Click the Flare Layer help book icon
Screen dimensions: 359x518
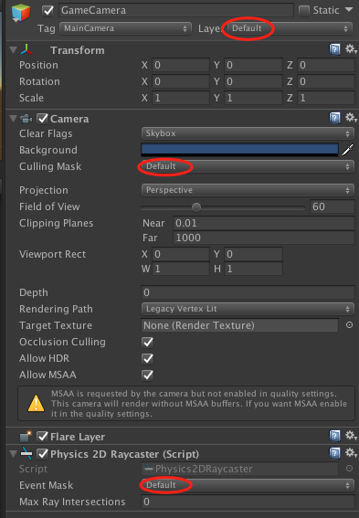coord(334,436)
